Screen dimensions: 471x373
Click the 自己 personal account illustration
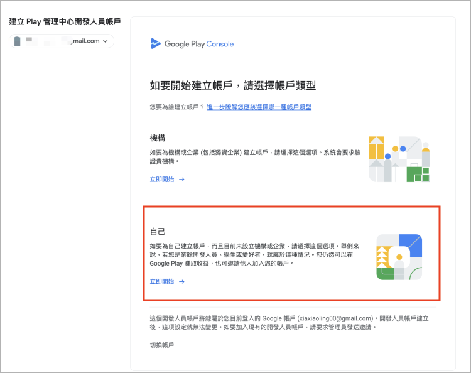(399, 257)
